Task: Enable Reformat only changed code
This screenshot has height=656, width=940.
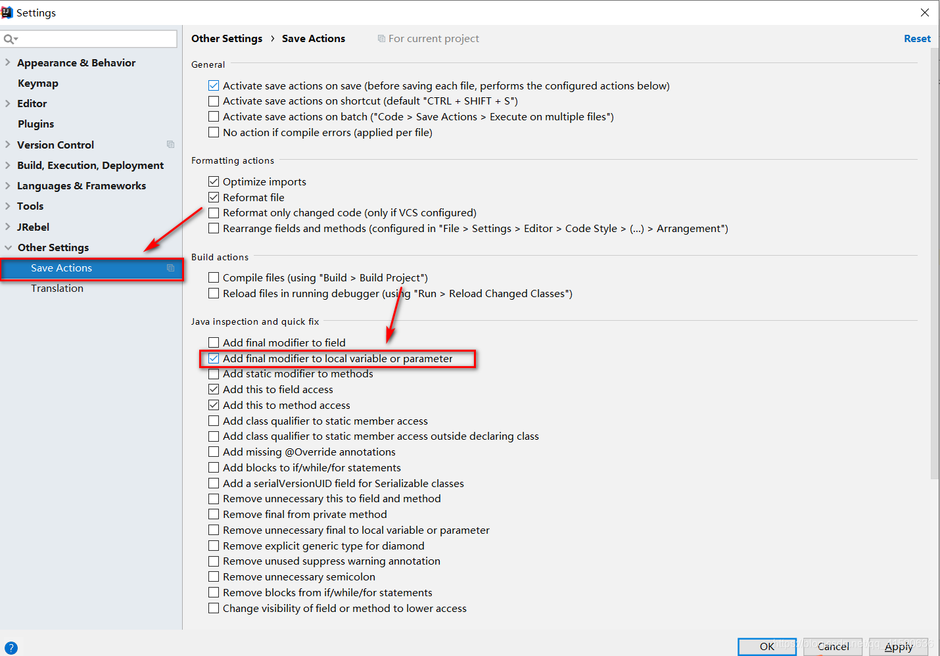Action: click(214, 213)
